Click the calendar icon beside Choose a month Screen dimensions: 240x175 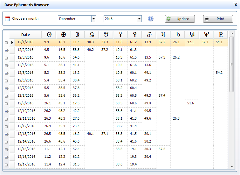coord(7,18)
